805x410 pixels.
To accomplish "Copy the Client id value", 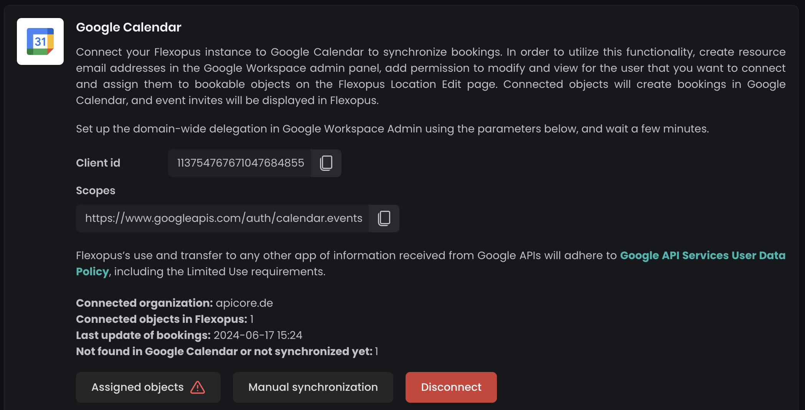I will [x=326, y=163].
